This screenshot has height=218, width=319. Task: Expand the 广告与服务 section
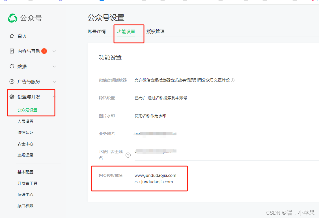54,82
